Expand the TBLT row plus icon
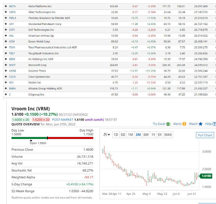This screenshot has width=216, height=204. [x=6, y=53]
